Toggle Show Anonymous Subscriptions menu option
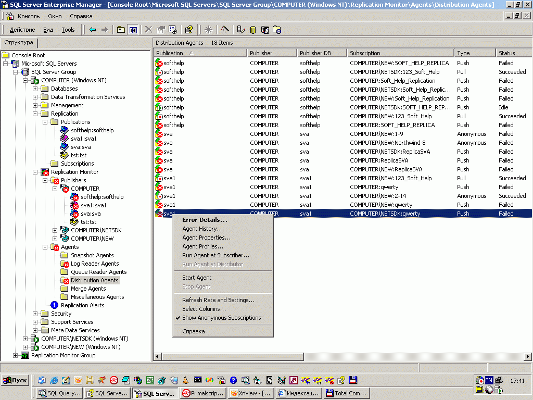This screenshot has height=400, width=533. (221, 318)
